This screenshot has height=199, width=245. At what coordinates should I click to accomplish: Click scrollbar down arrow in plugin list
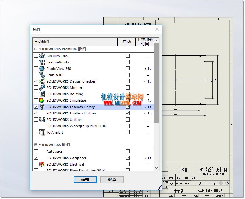(x=156, y=168)
